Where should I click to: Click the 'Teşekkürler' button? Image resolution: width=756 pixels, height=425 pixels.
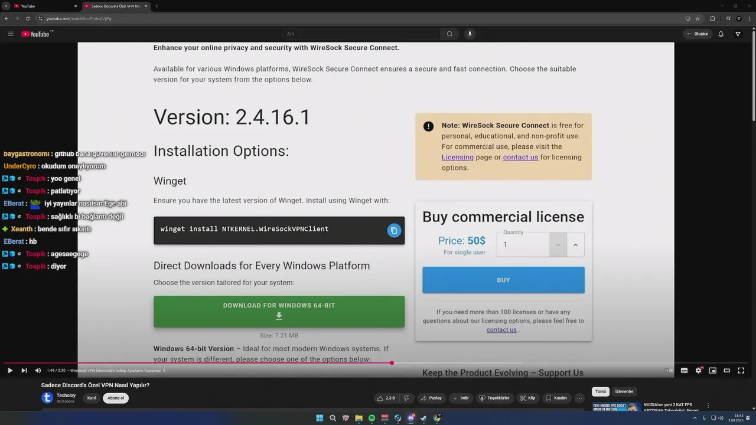(494, 398)
